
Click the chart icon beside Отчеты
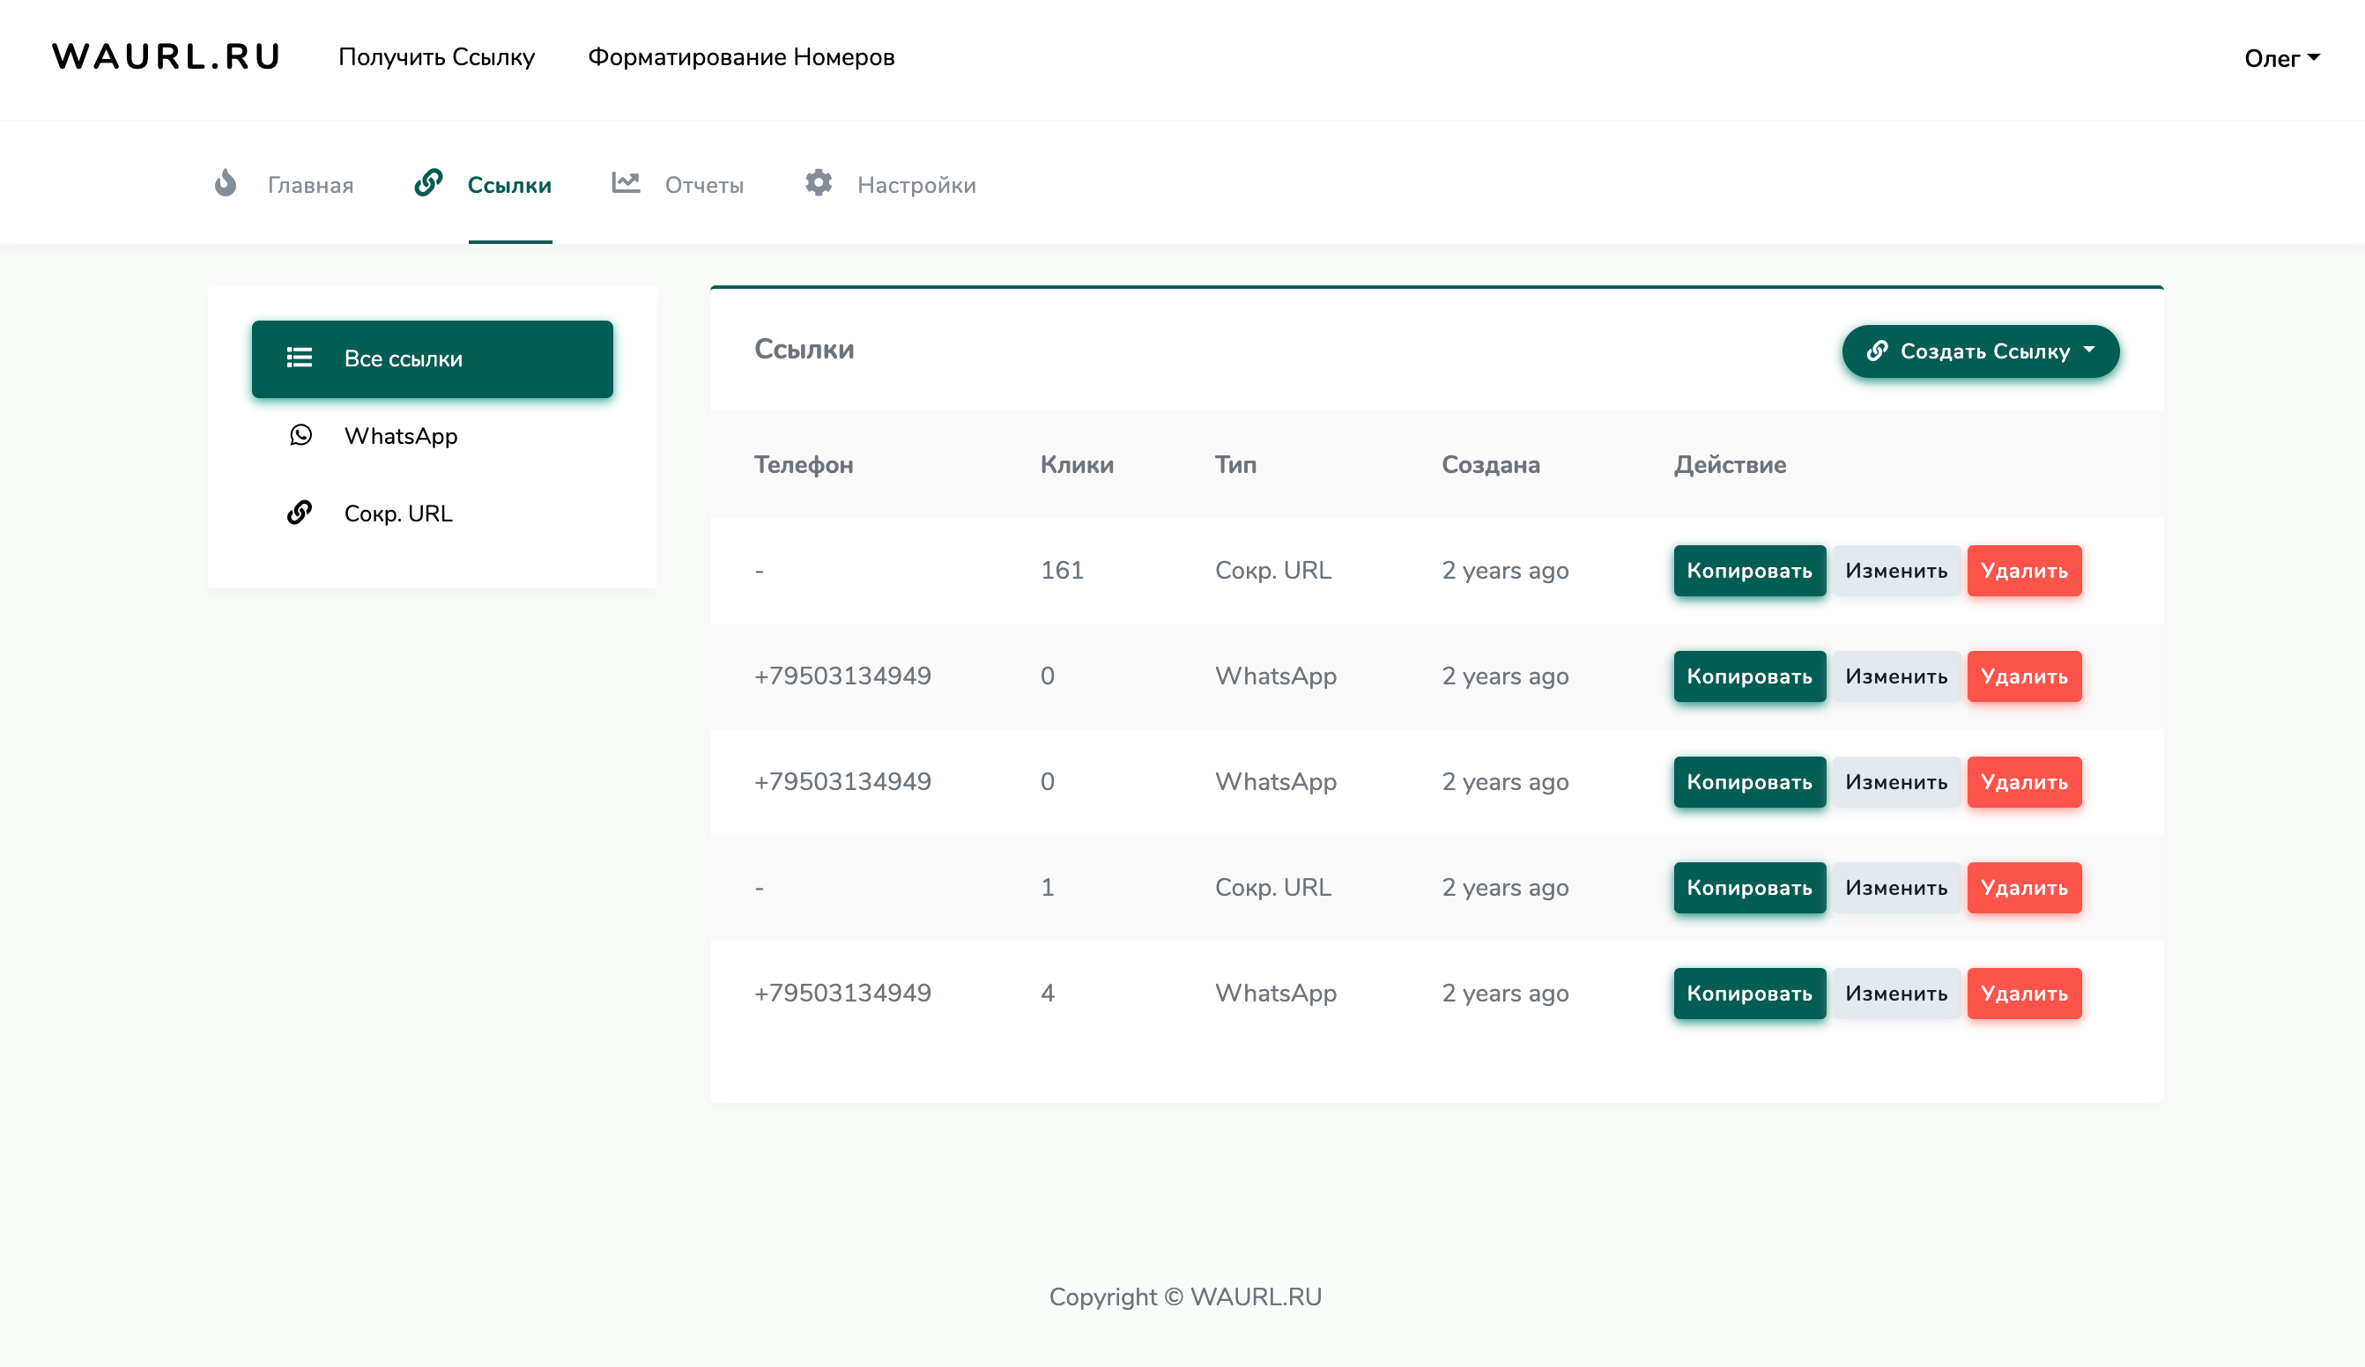click(626, 183)
